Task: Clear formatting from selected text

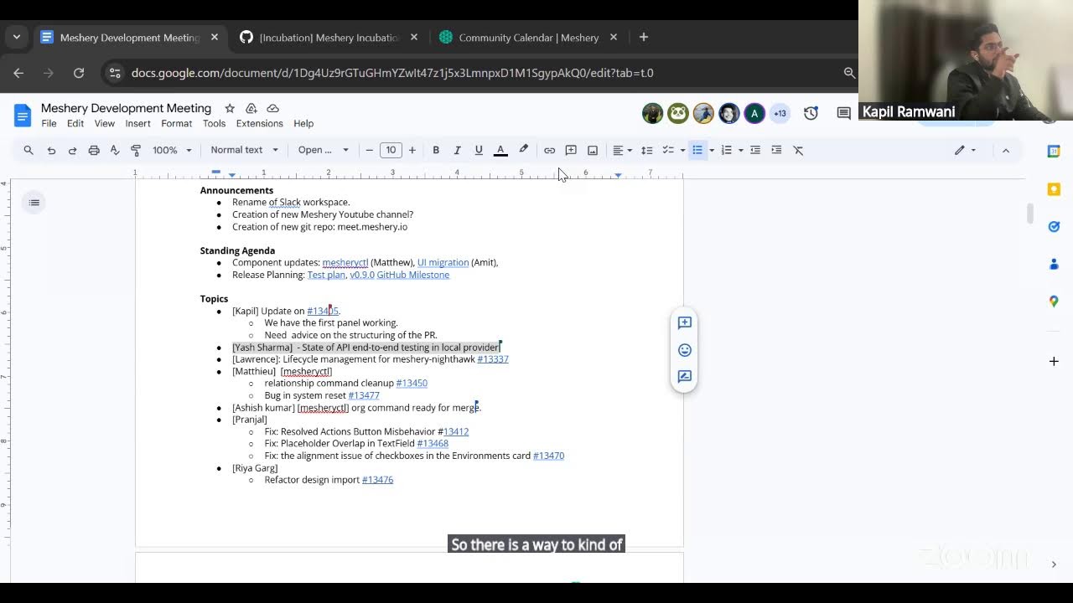Action: pyautogui.click(x=798, y=150)
